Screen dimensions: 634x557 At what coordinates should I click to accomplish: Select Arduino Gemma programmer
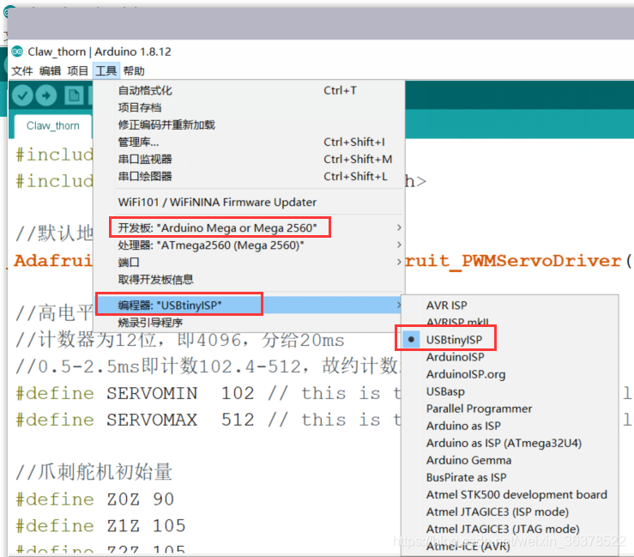click(x=510, y=460)
